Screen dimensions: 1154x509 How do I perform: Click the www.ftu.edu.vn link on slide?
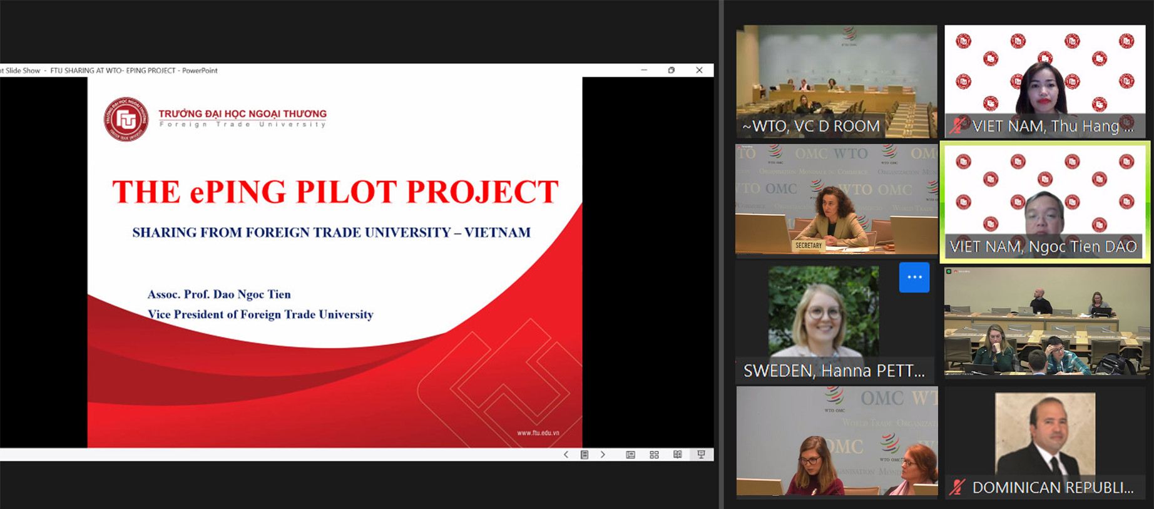pyautogui.click(x=538, y=433)
